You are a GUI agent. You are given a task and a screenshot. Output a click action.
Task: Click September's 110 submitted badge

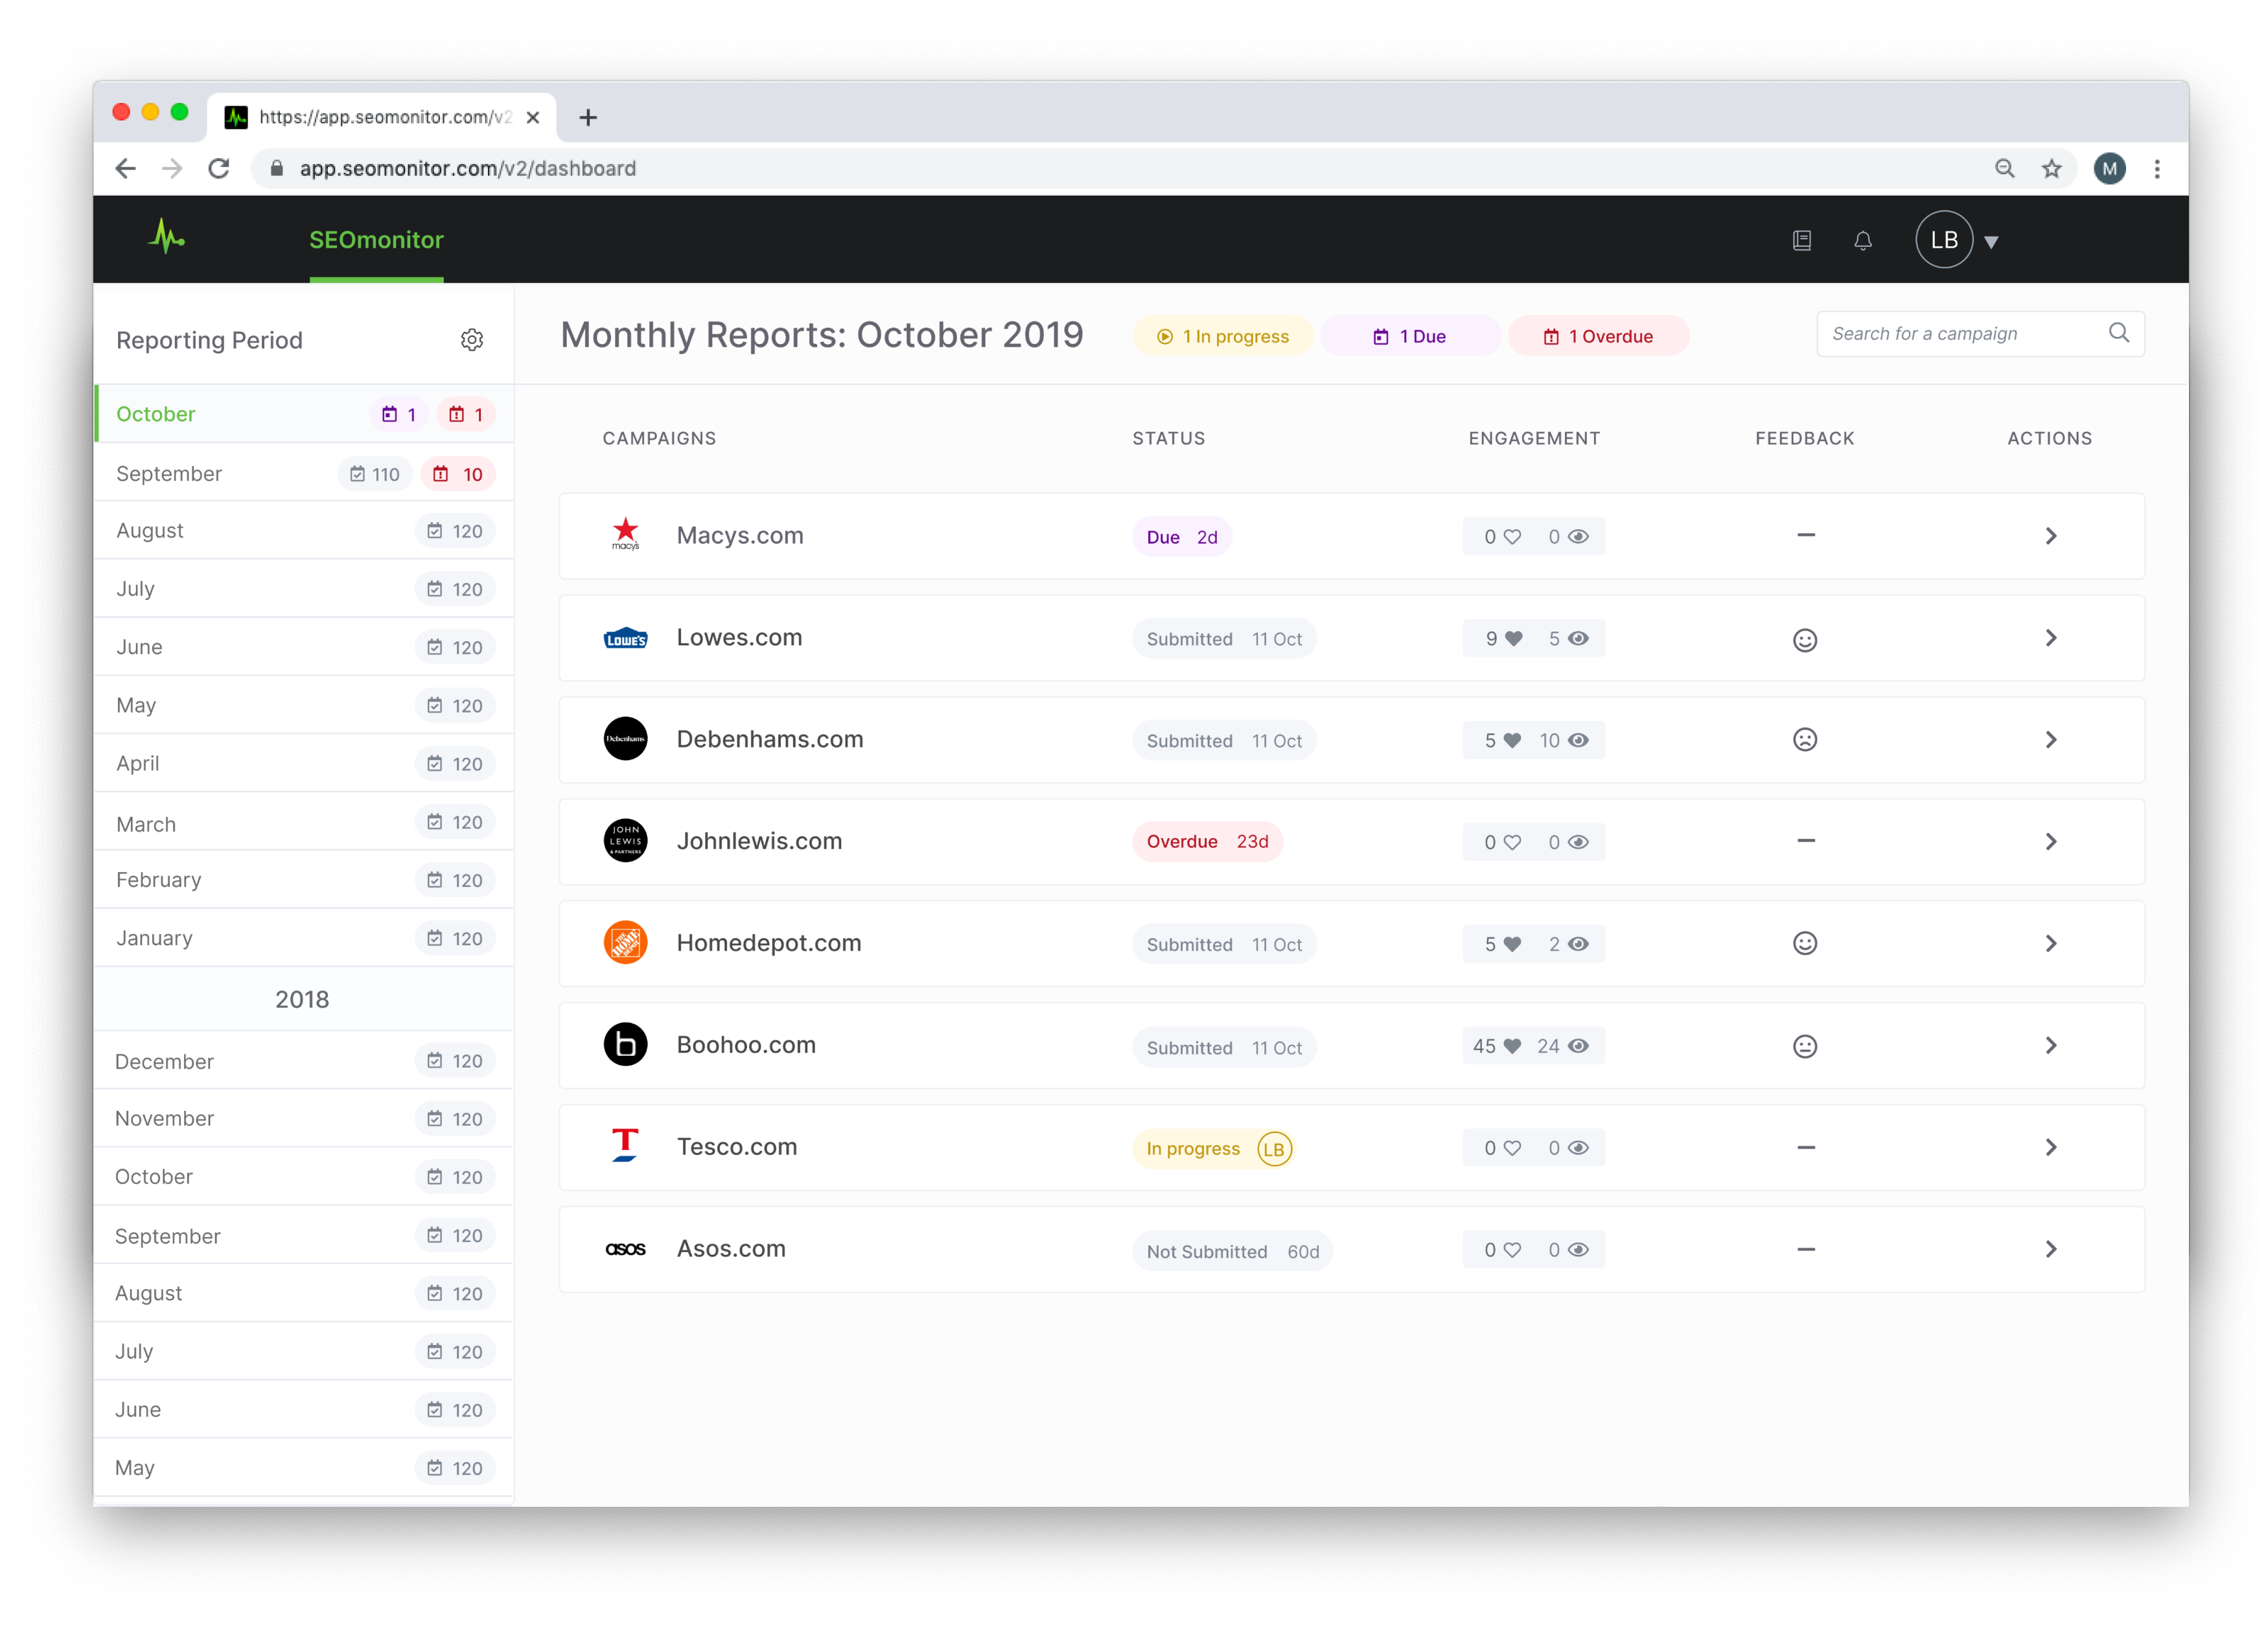point(375,474)
